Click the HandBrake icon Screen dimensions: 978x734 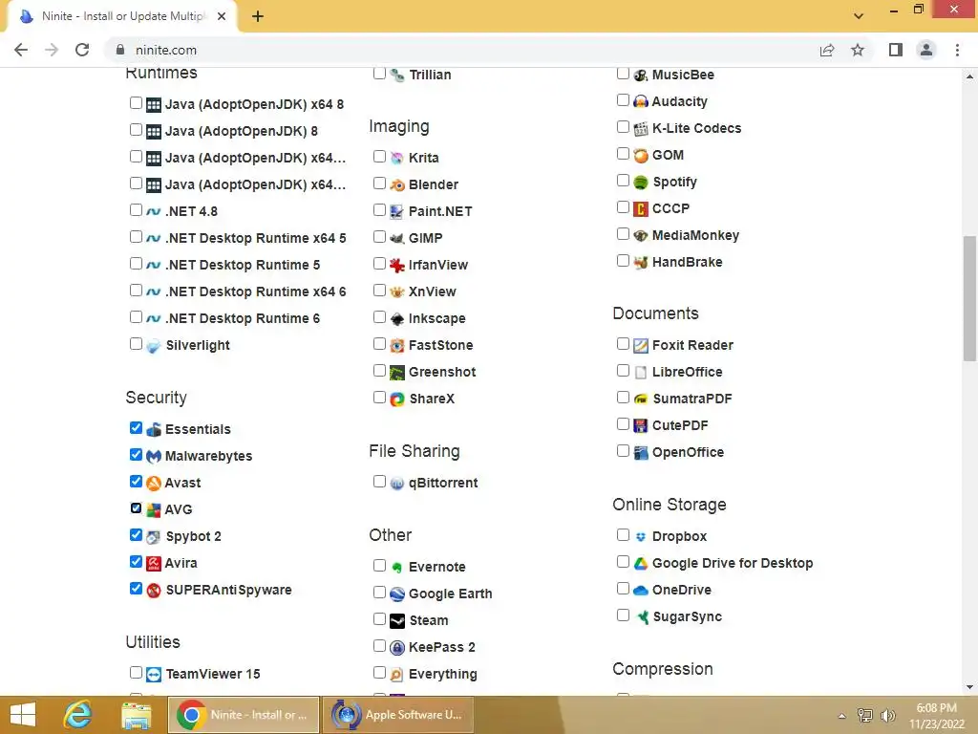coord(641,262)
